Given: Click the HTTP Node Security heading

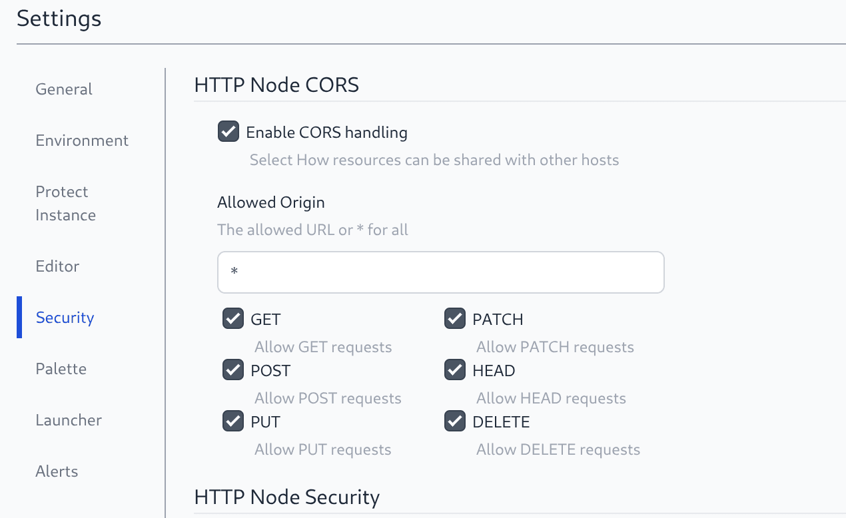Looking at the screenshot, I should 286,497.
